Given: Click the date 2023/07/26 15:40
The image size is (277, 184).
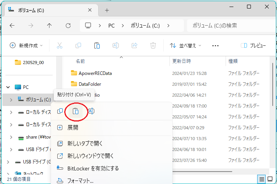Looking at the screenshot, I should point(189,160).
